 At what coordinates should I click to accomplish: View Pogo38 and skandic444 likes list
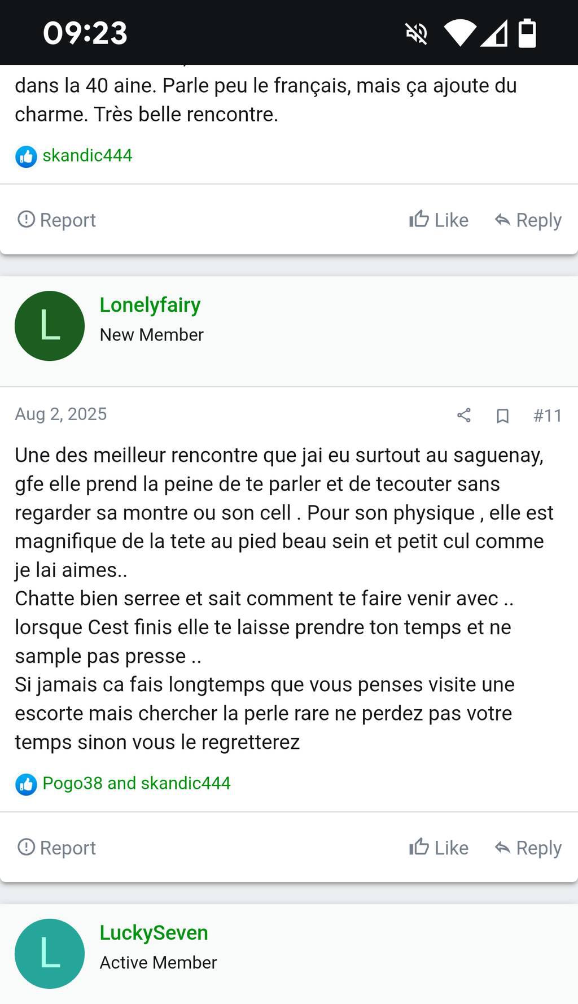(137, 783)
